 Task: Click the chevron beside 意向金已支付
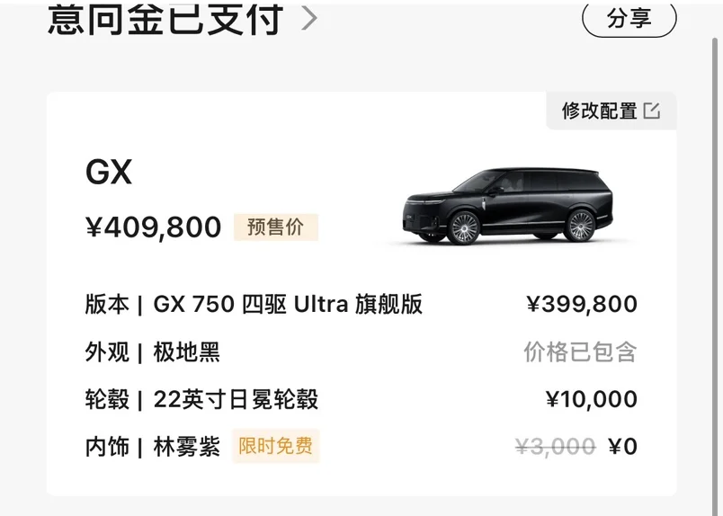pos(309,18)
